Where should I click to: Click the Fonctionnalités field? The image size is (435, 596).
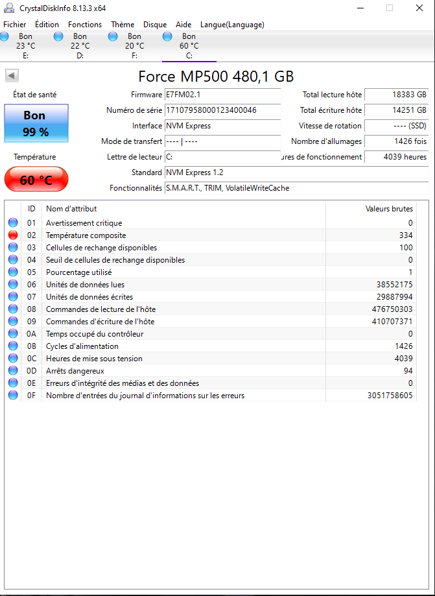297,188
